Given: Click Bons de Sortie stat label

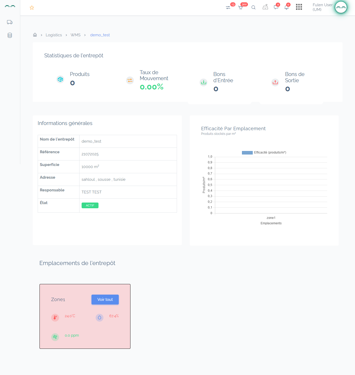Looking at the screenshot, I should (295, 77).
